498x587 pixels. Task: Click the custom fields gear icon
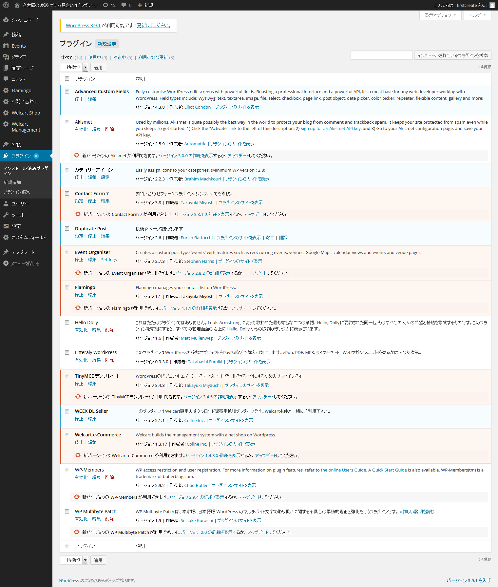pos(6,237)
